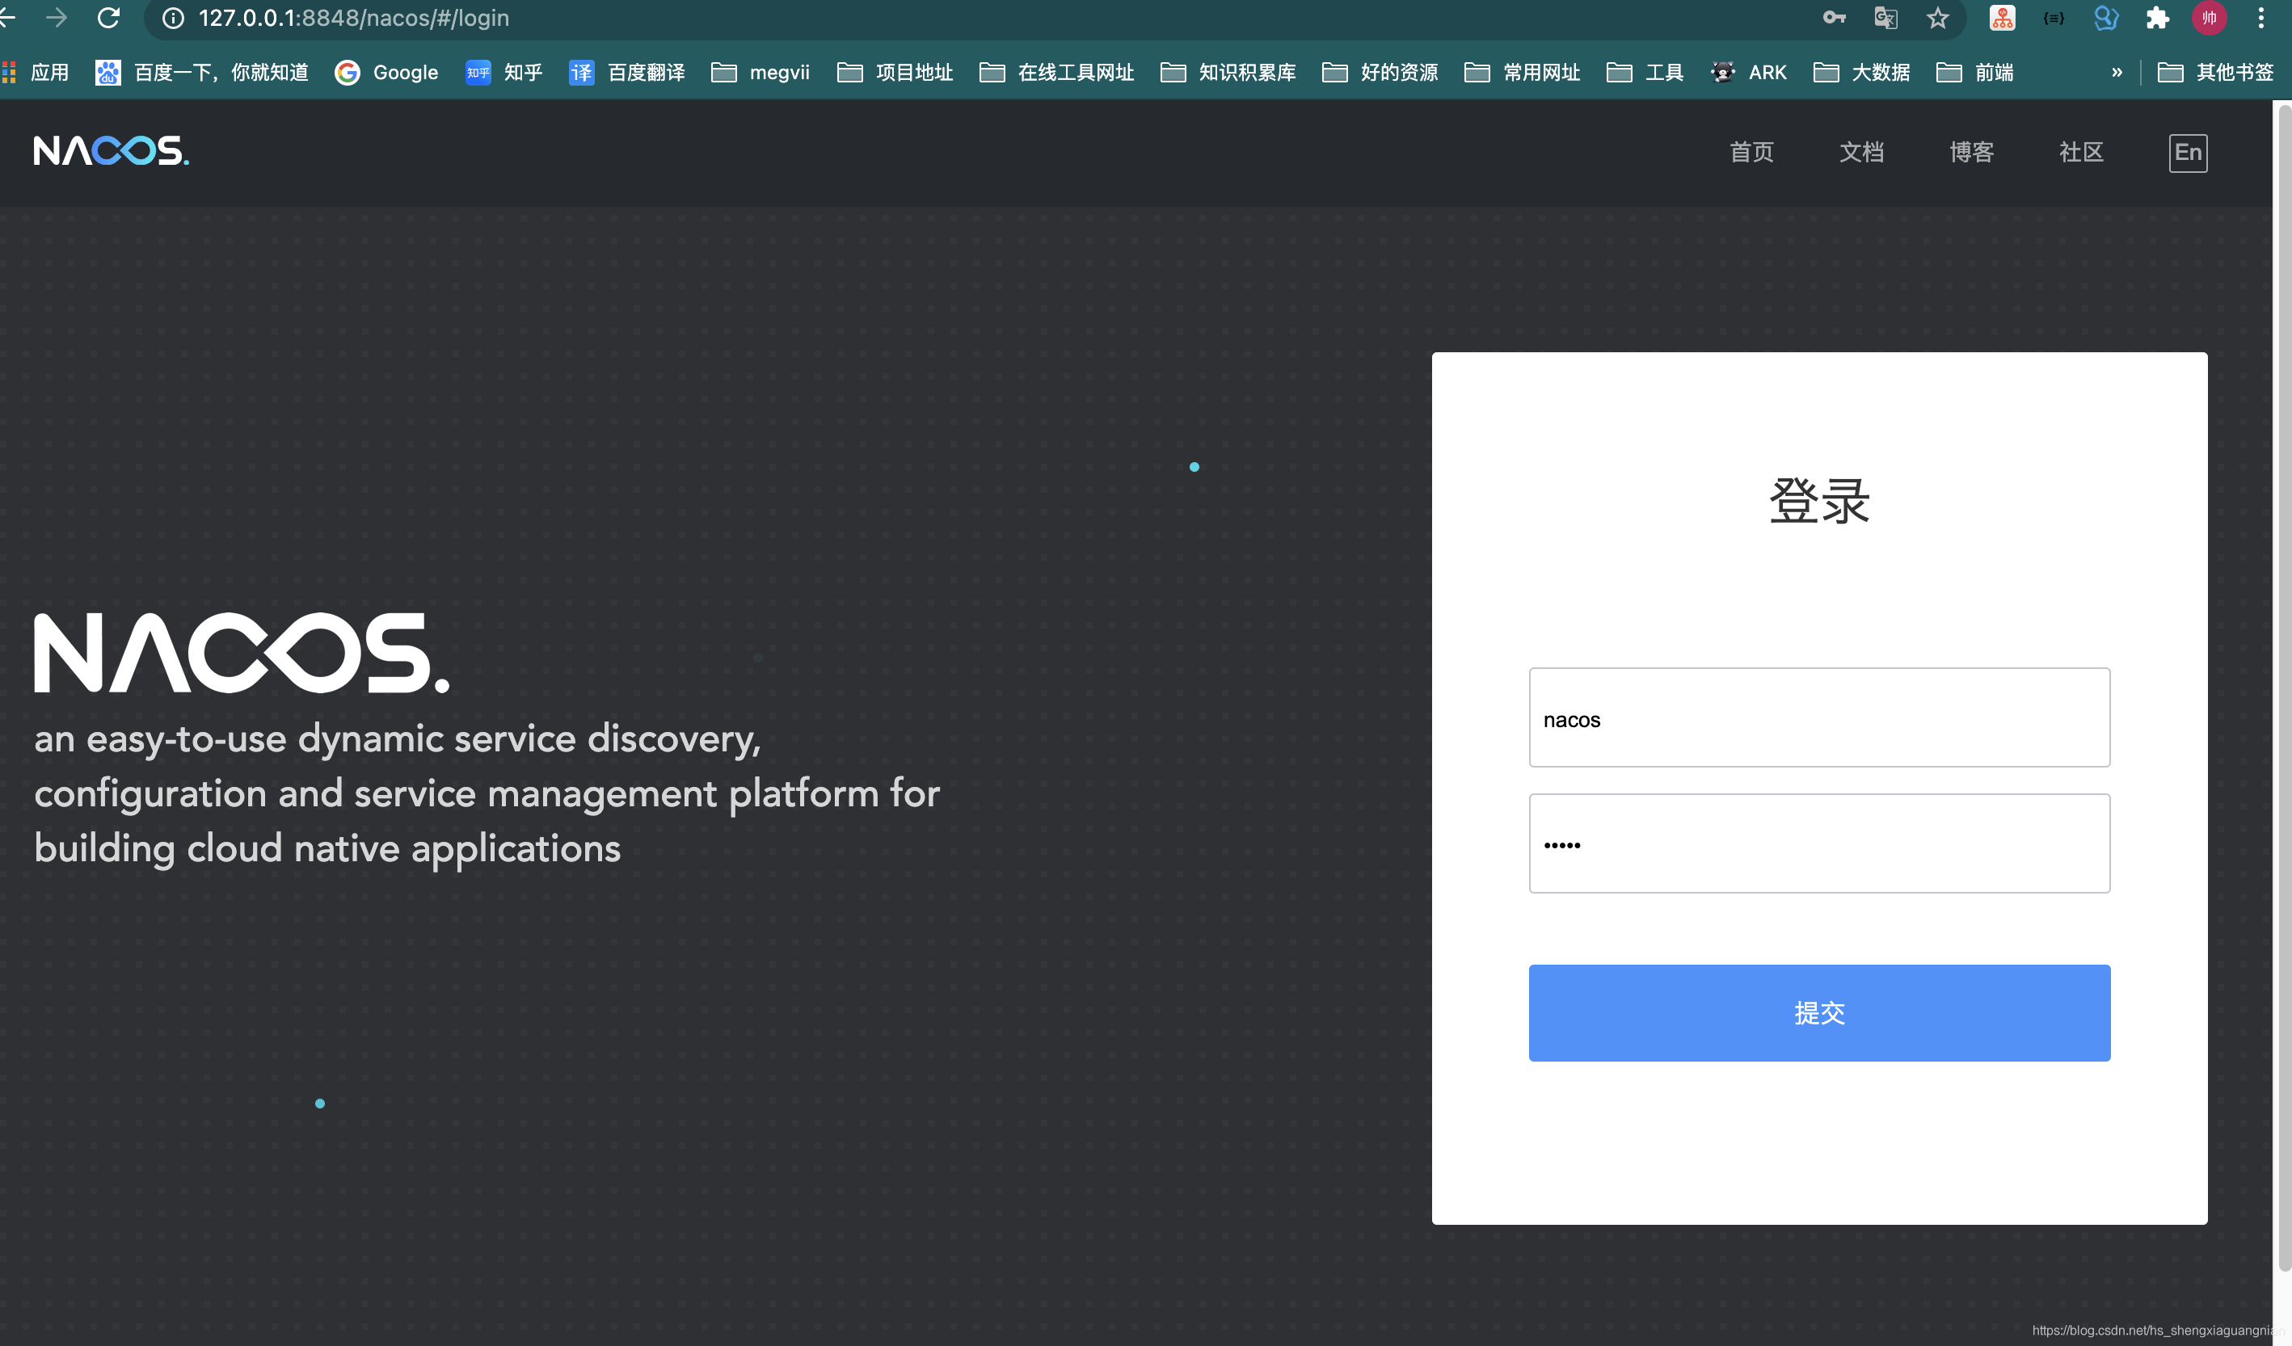The width and height of the screenshot is (2292, 1346).
Task: Open the Google bookmark
Action: tap(386, 72)
